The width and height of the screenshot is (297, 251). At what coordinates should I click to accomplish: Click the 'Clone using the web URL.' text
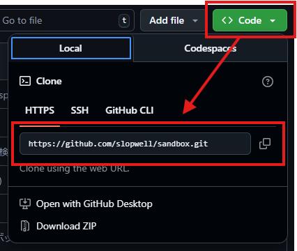coord(75,169)
